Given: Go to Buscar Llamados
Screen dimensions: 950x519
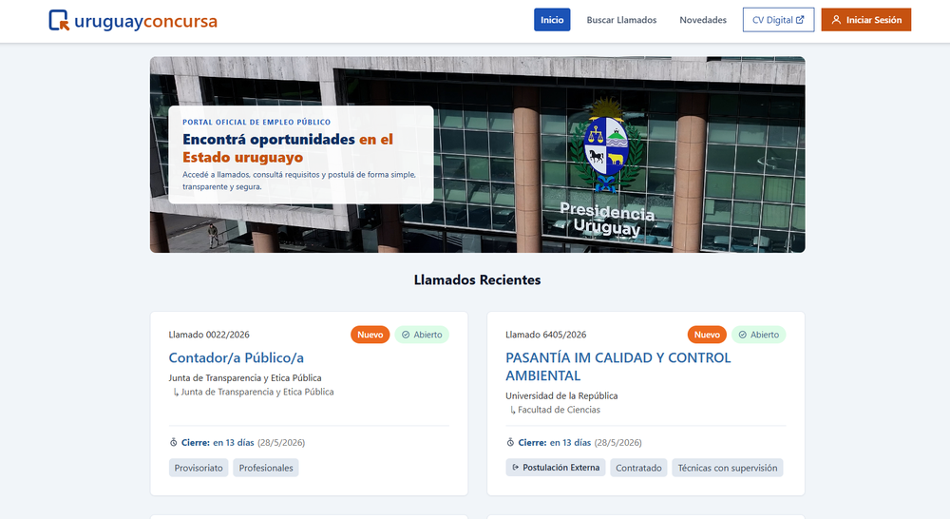Looking at the screenshot, I should 621,20.
